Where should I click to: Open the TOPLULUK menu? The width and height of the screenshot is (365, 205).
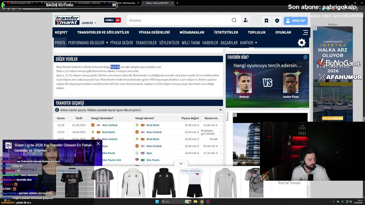[x=257, y=32]
